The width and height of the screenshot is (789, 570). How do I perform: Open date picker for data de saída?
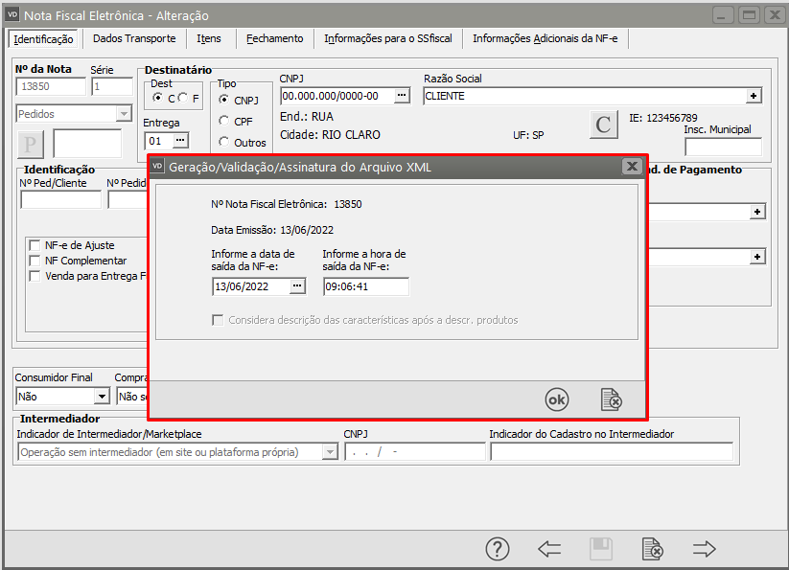(x=297, y=286)
